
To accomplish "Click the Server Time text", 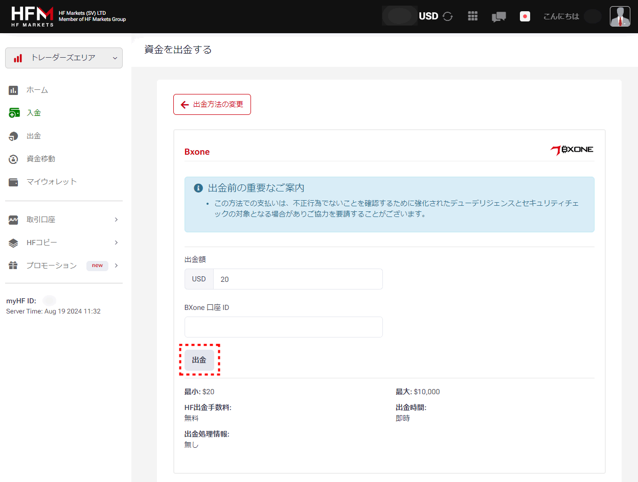I will click(53, 311).
